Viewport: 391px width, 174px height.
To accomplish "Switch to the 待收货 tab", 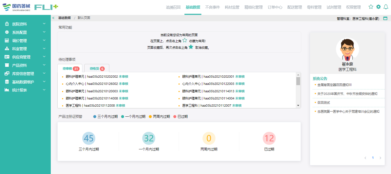I will [97, 69].
